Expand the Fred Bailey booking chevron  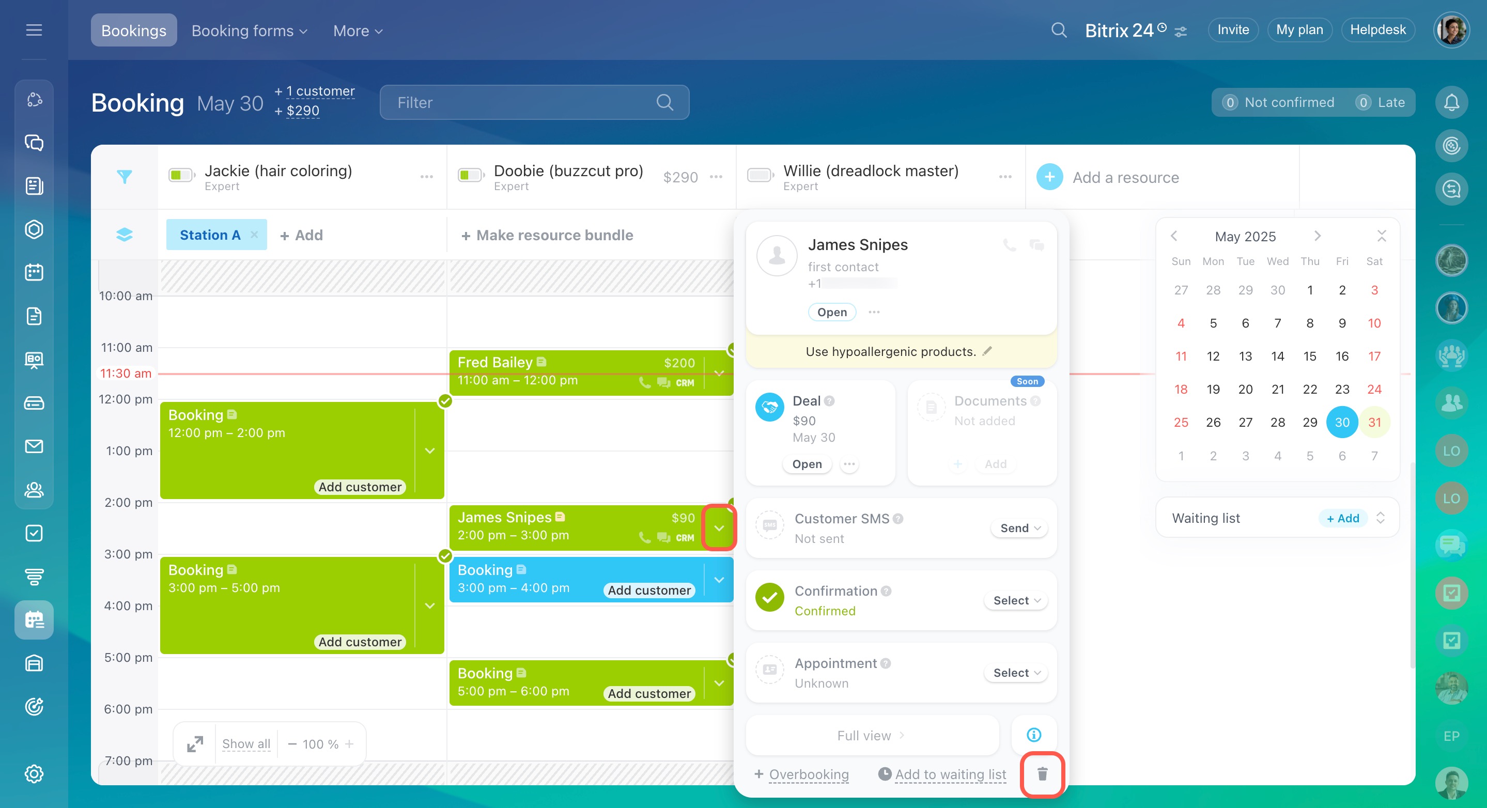pyautogui.click(x=719, y=373)
